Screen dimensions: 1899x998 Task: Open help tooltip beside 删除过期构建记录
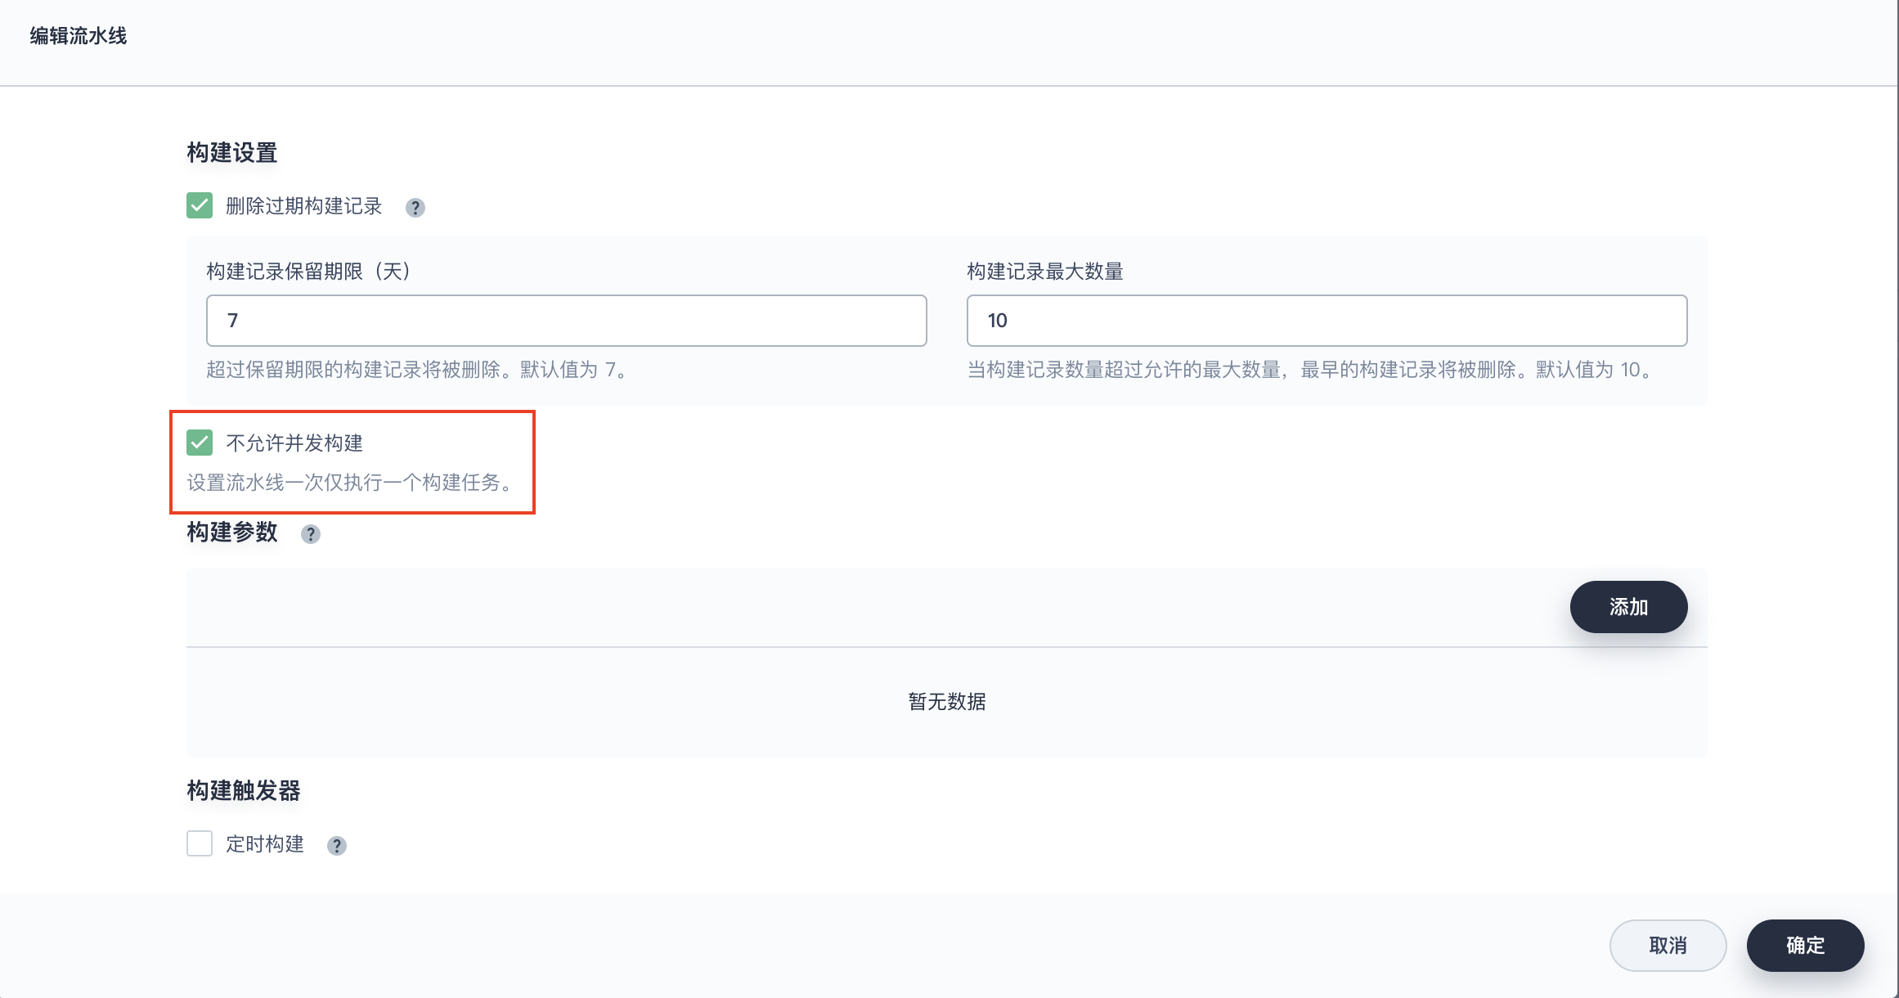(x=415, y=208)
